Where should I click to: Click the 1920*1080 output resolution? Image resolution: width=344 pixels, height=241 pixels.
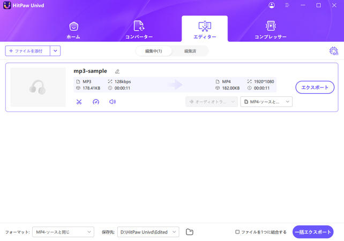coord(264,81)
